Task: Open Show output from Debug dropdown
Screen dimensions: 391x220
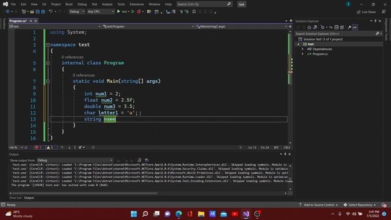Action: tap(75, 160)
